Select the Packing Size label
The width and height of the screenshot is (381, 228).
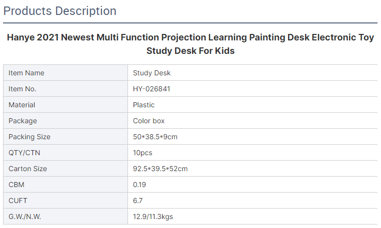click(29, 137)
